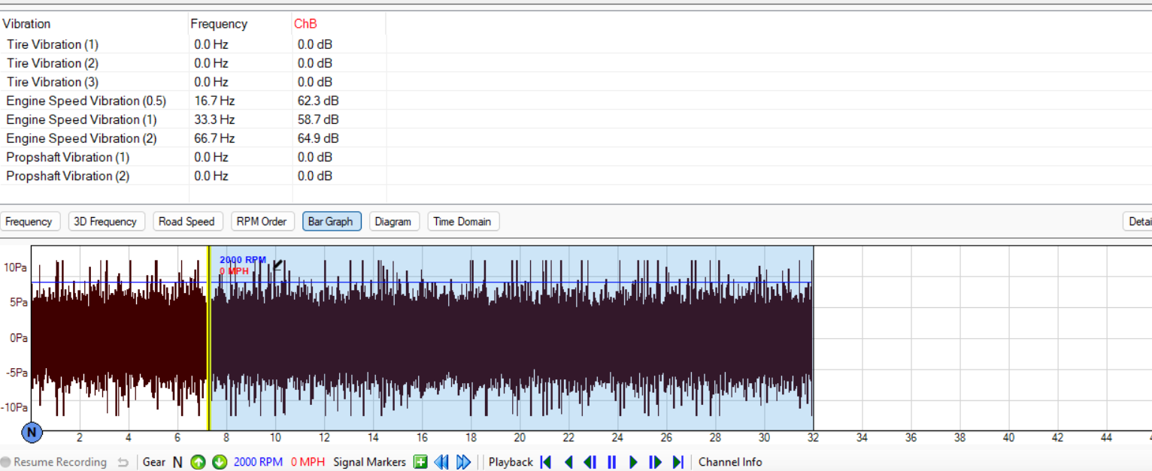Pause the playback

click(x=611, y=462)
